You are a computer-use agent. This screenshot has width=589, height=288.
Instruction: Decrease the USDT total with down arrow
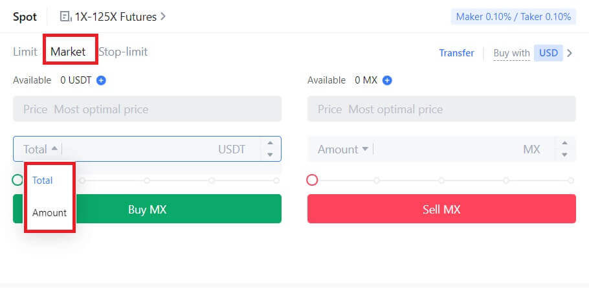[270, 155]
